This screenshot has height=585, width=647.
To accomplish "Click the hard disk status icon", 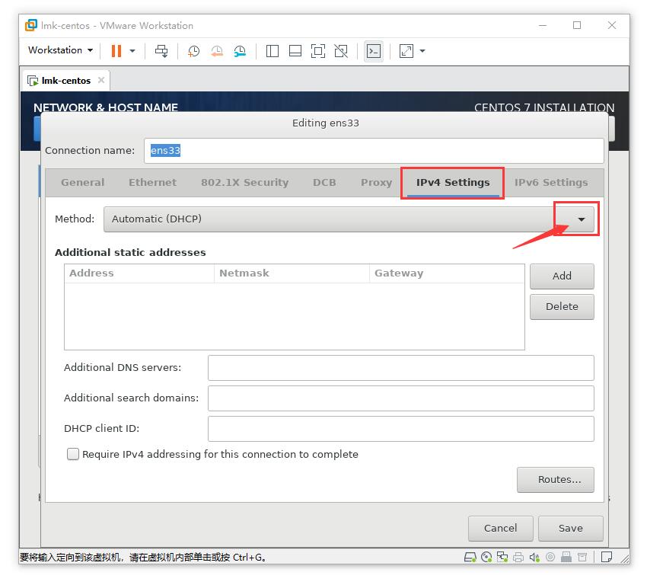I will [x=470, y=558].
